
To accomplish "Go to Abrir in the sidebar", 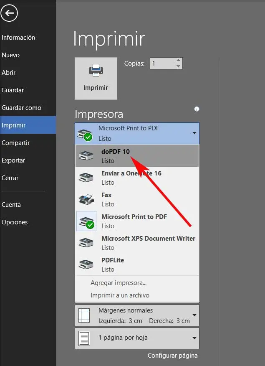I will click(28, 73).
